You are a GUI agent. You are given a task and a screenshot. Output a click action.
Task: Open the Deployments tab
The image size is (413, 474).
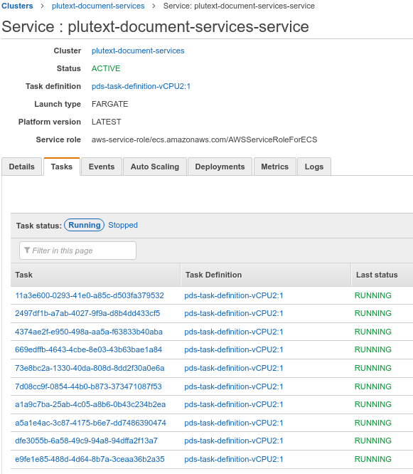point(220,167)
